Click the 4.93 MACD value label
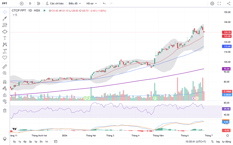Image resolution: width=233 pixels, height=145 pixels. tap(226, 122)
